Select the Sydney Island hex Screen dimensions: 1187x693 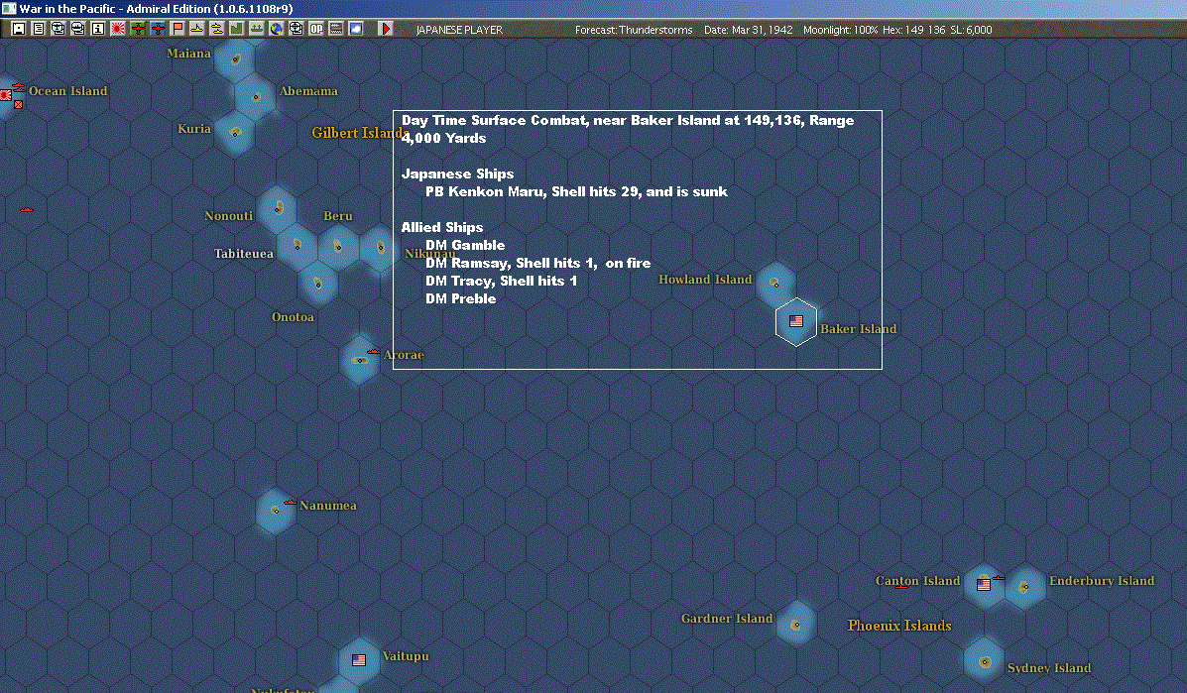coord(984,661)
